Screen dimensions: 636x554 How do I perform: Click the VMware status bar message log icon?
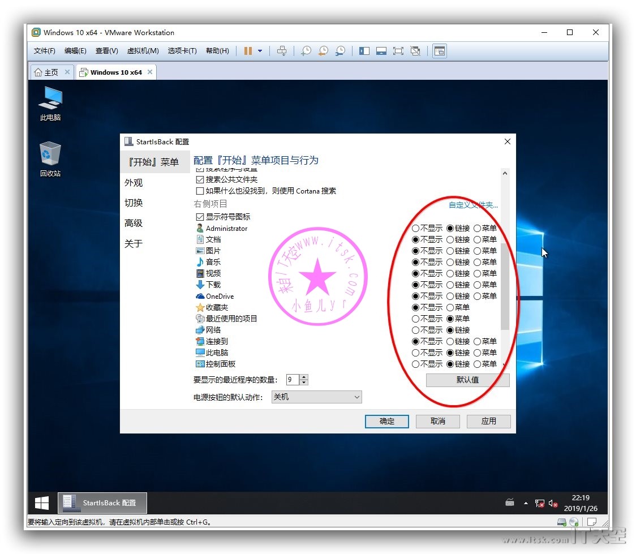point(592,522)
